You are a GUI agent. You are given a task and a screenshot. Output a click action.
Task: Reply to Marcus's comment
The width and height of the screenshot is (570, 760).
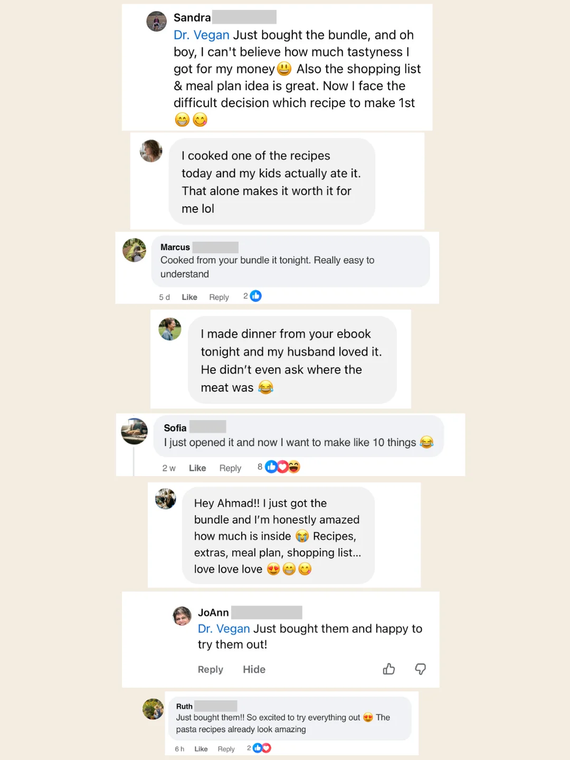click(x=219, y=297)
